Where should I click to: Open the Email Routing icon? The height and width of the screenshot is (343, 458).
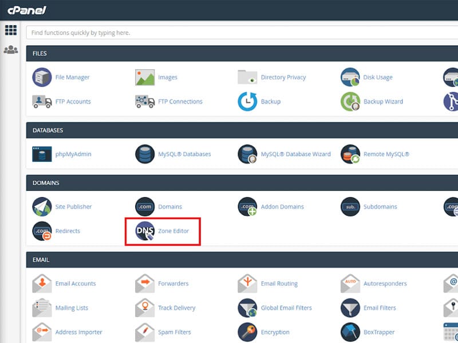pos(247,284)
